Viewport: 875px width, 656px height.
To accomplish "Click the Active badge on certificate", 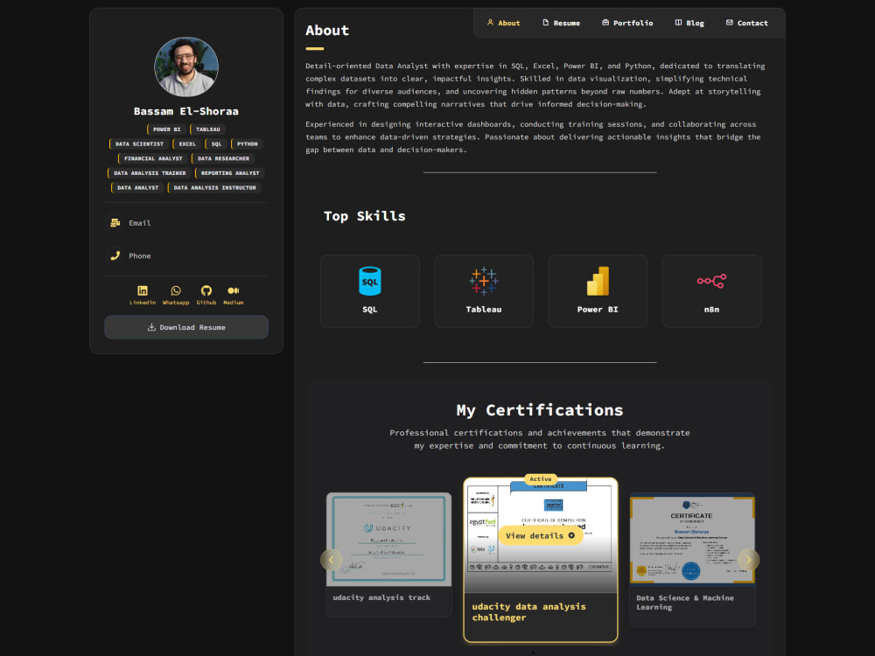I will 540,478.
